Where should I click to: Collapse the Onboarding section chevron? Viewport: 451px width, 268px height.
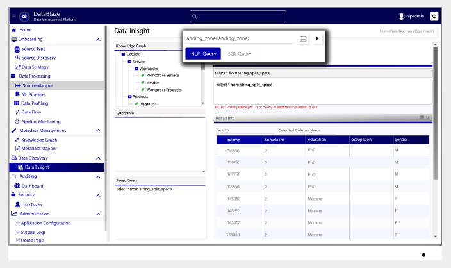98,40
